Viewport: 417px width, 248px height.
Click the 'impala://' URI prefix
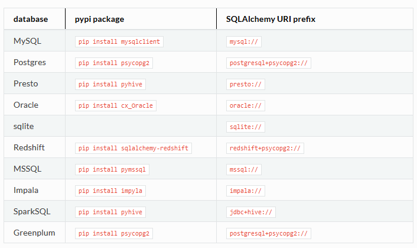[246, 191]
